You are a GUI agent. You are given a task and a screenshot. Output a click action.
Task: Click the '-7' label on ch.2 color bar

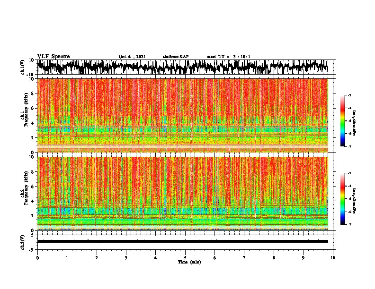[x=349, y=224]
